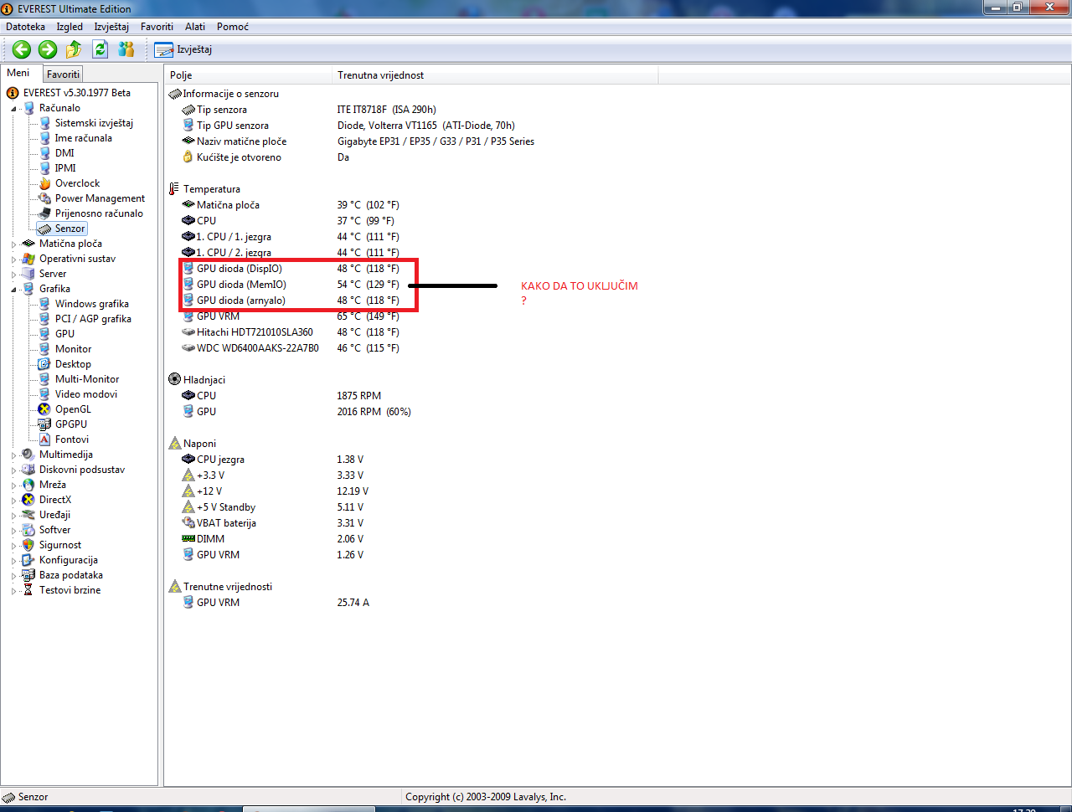The height and width of the screenshot is (812, 1072).
Task: Open the Izvještaj menu in the menu bar
Action: coord(111,27)
